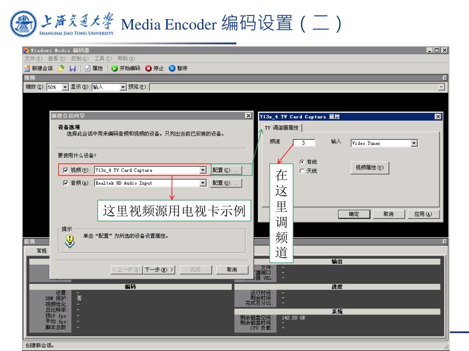Open the video device 713x_4 TV Card dropdown
The image size is (469, 351).
[x=203, y=170]
